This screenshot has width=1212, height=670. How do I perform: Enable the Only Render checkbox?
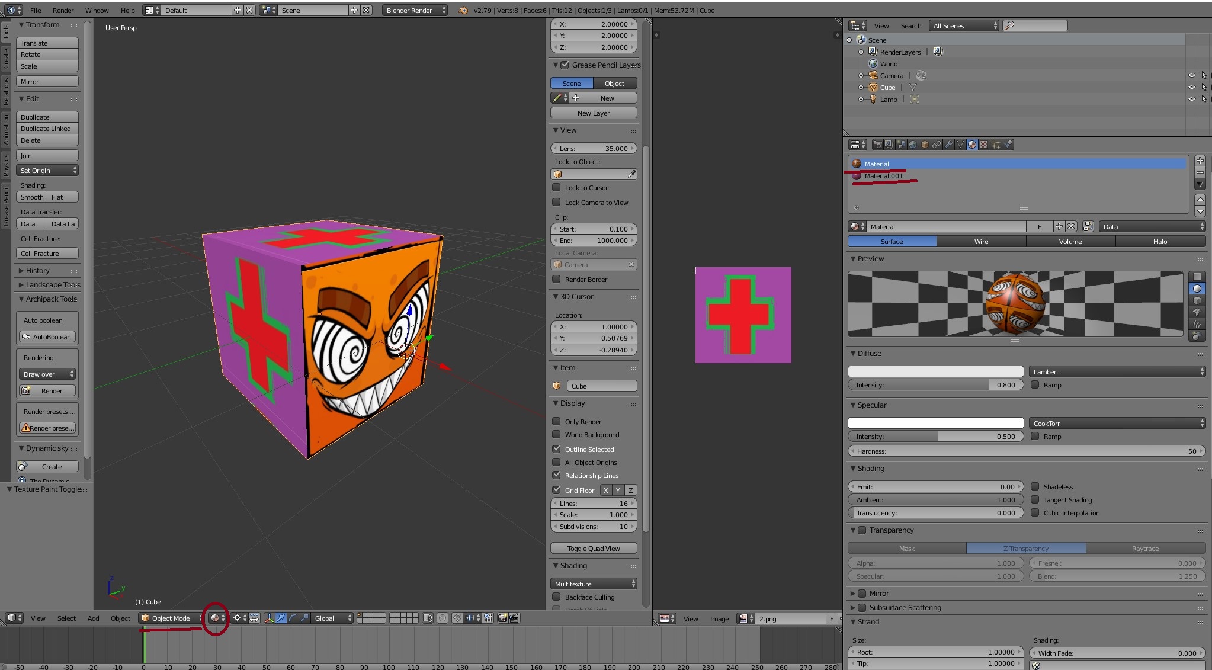556,421
